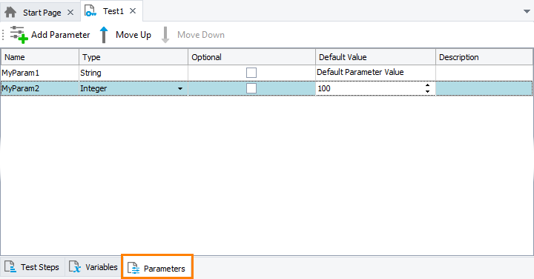Select the Parameters tab label

point(165,269)
